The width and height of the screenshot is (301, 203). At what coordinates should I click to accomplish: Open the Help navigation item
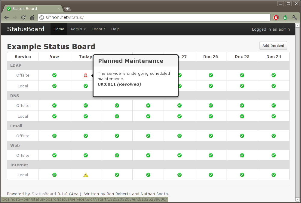[x=115, y=29]
